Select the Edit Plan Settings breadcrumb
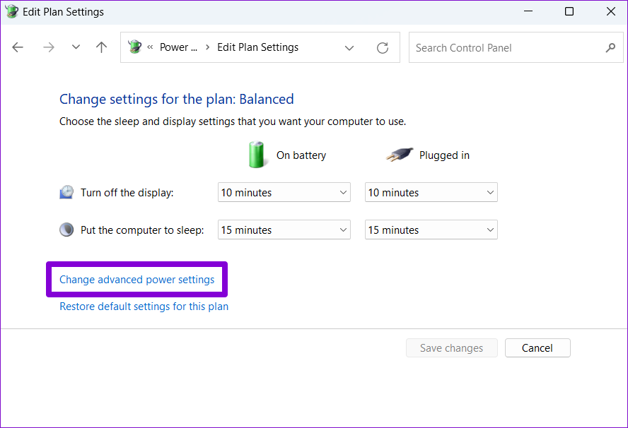Image resolution: width=628 pixels, height=428 pixels. click(257, 47)
